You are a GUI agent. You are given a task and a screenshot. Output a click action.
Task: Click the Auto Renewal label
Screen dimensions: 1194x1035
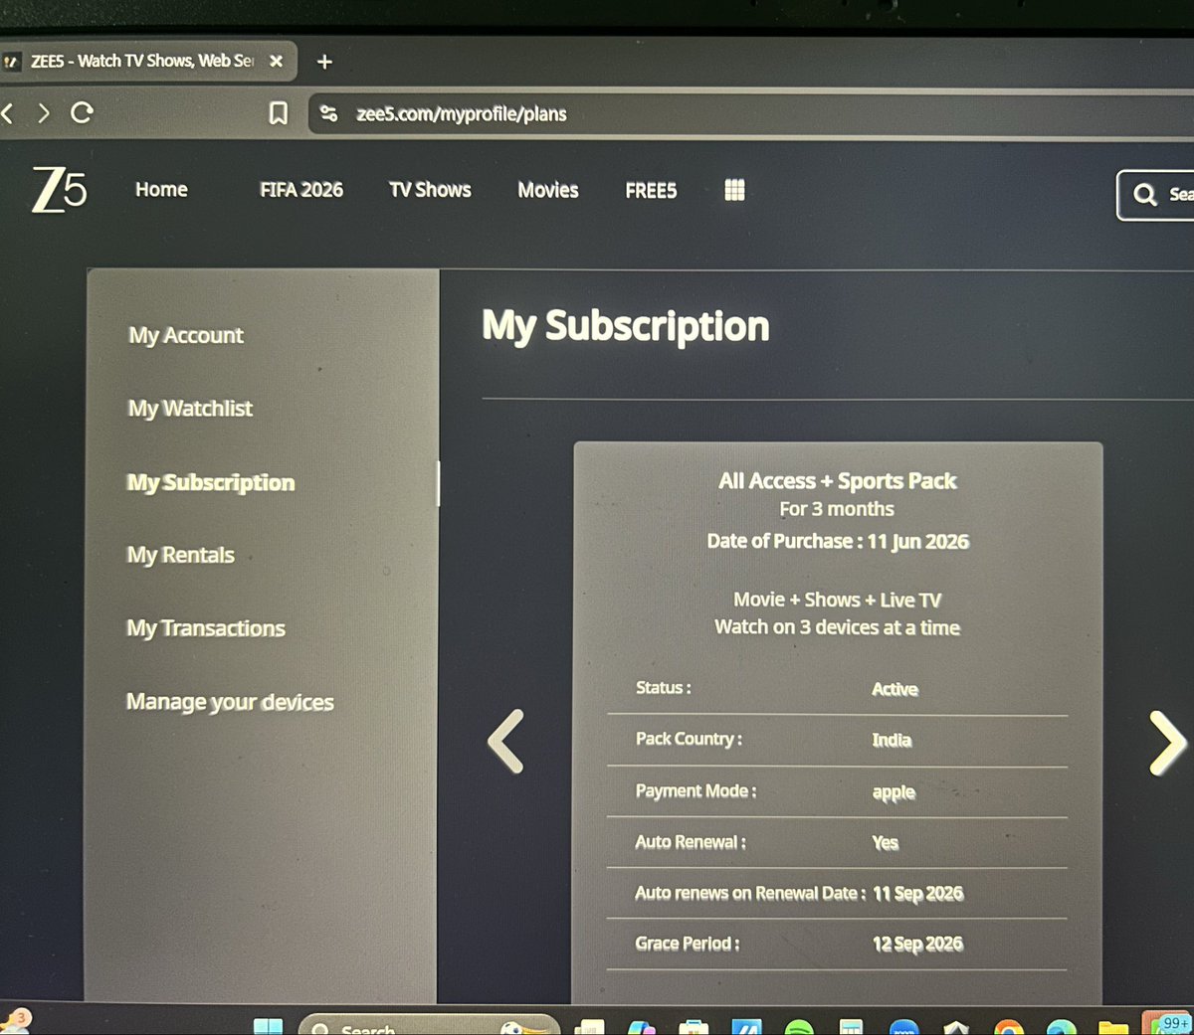tap(690, 842)
